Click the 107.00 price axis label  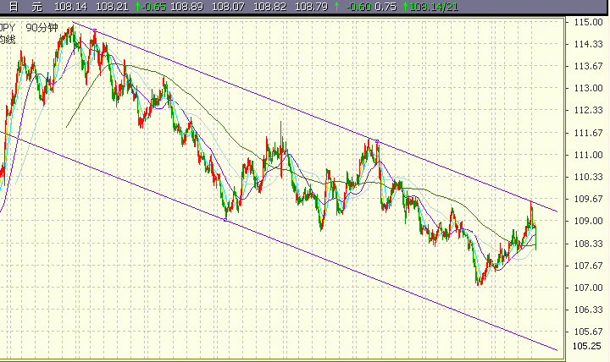pyautogui.click(x=589, y=288)
